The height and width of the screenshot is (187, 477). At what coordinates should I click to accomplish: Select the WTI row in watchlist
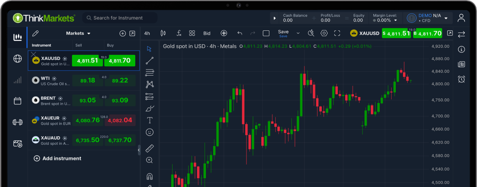(84, 81)
